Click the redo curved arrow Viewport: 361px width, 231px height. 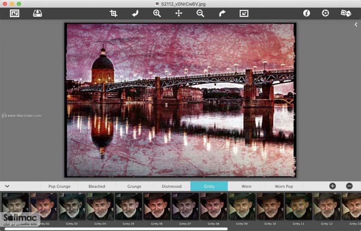(222, 13)
